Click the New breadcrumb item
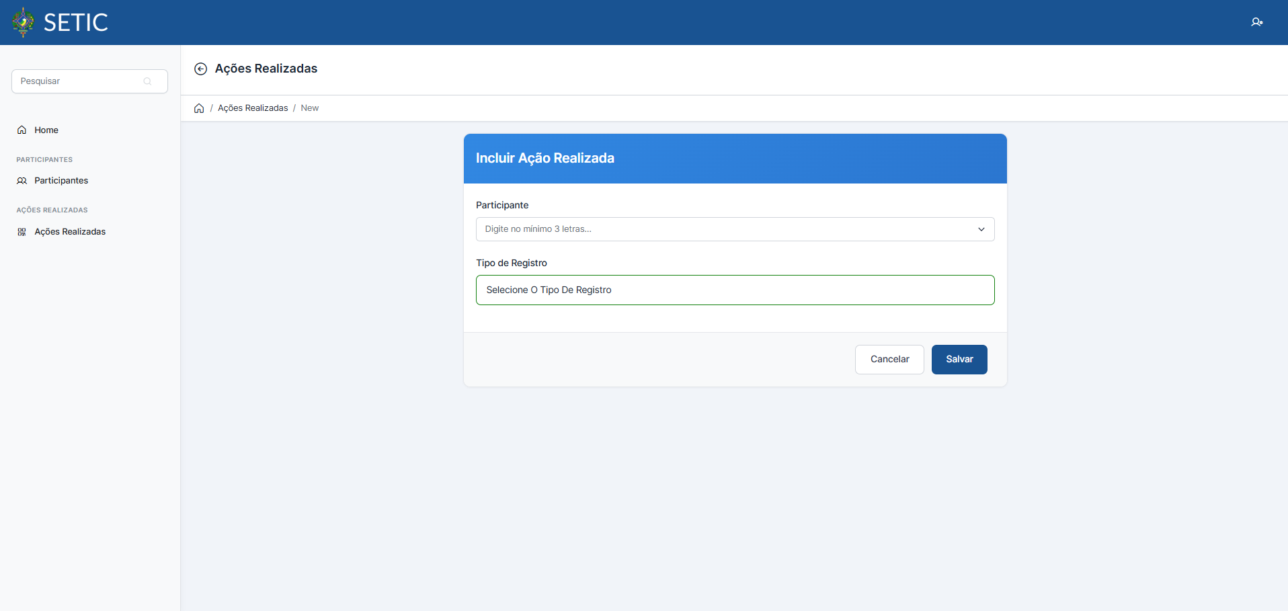 pos(309,108)
